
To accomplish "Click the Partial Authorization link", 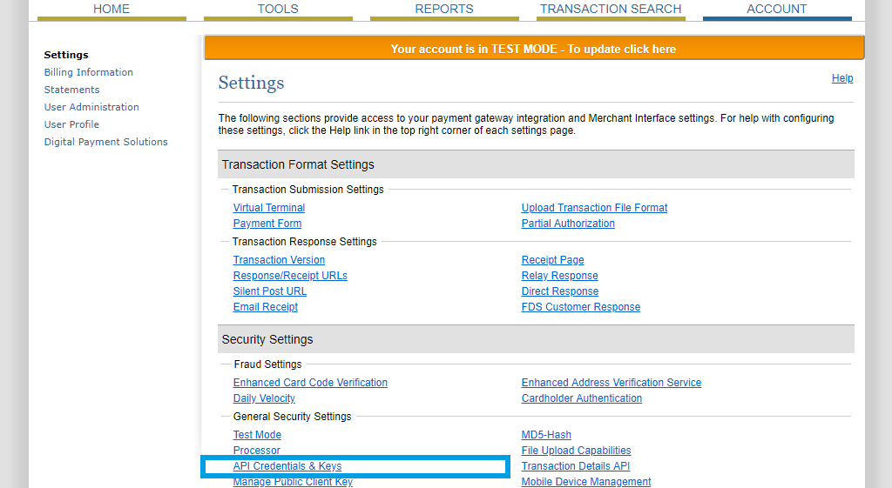I will 568,224.
